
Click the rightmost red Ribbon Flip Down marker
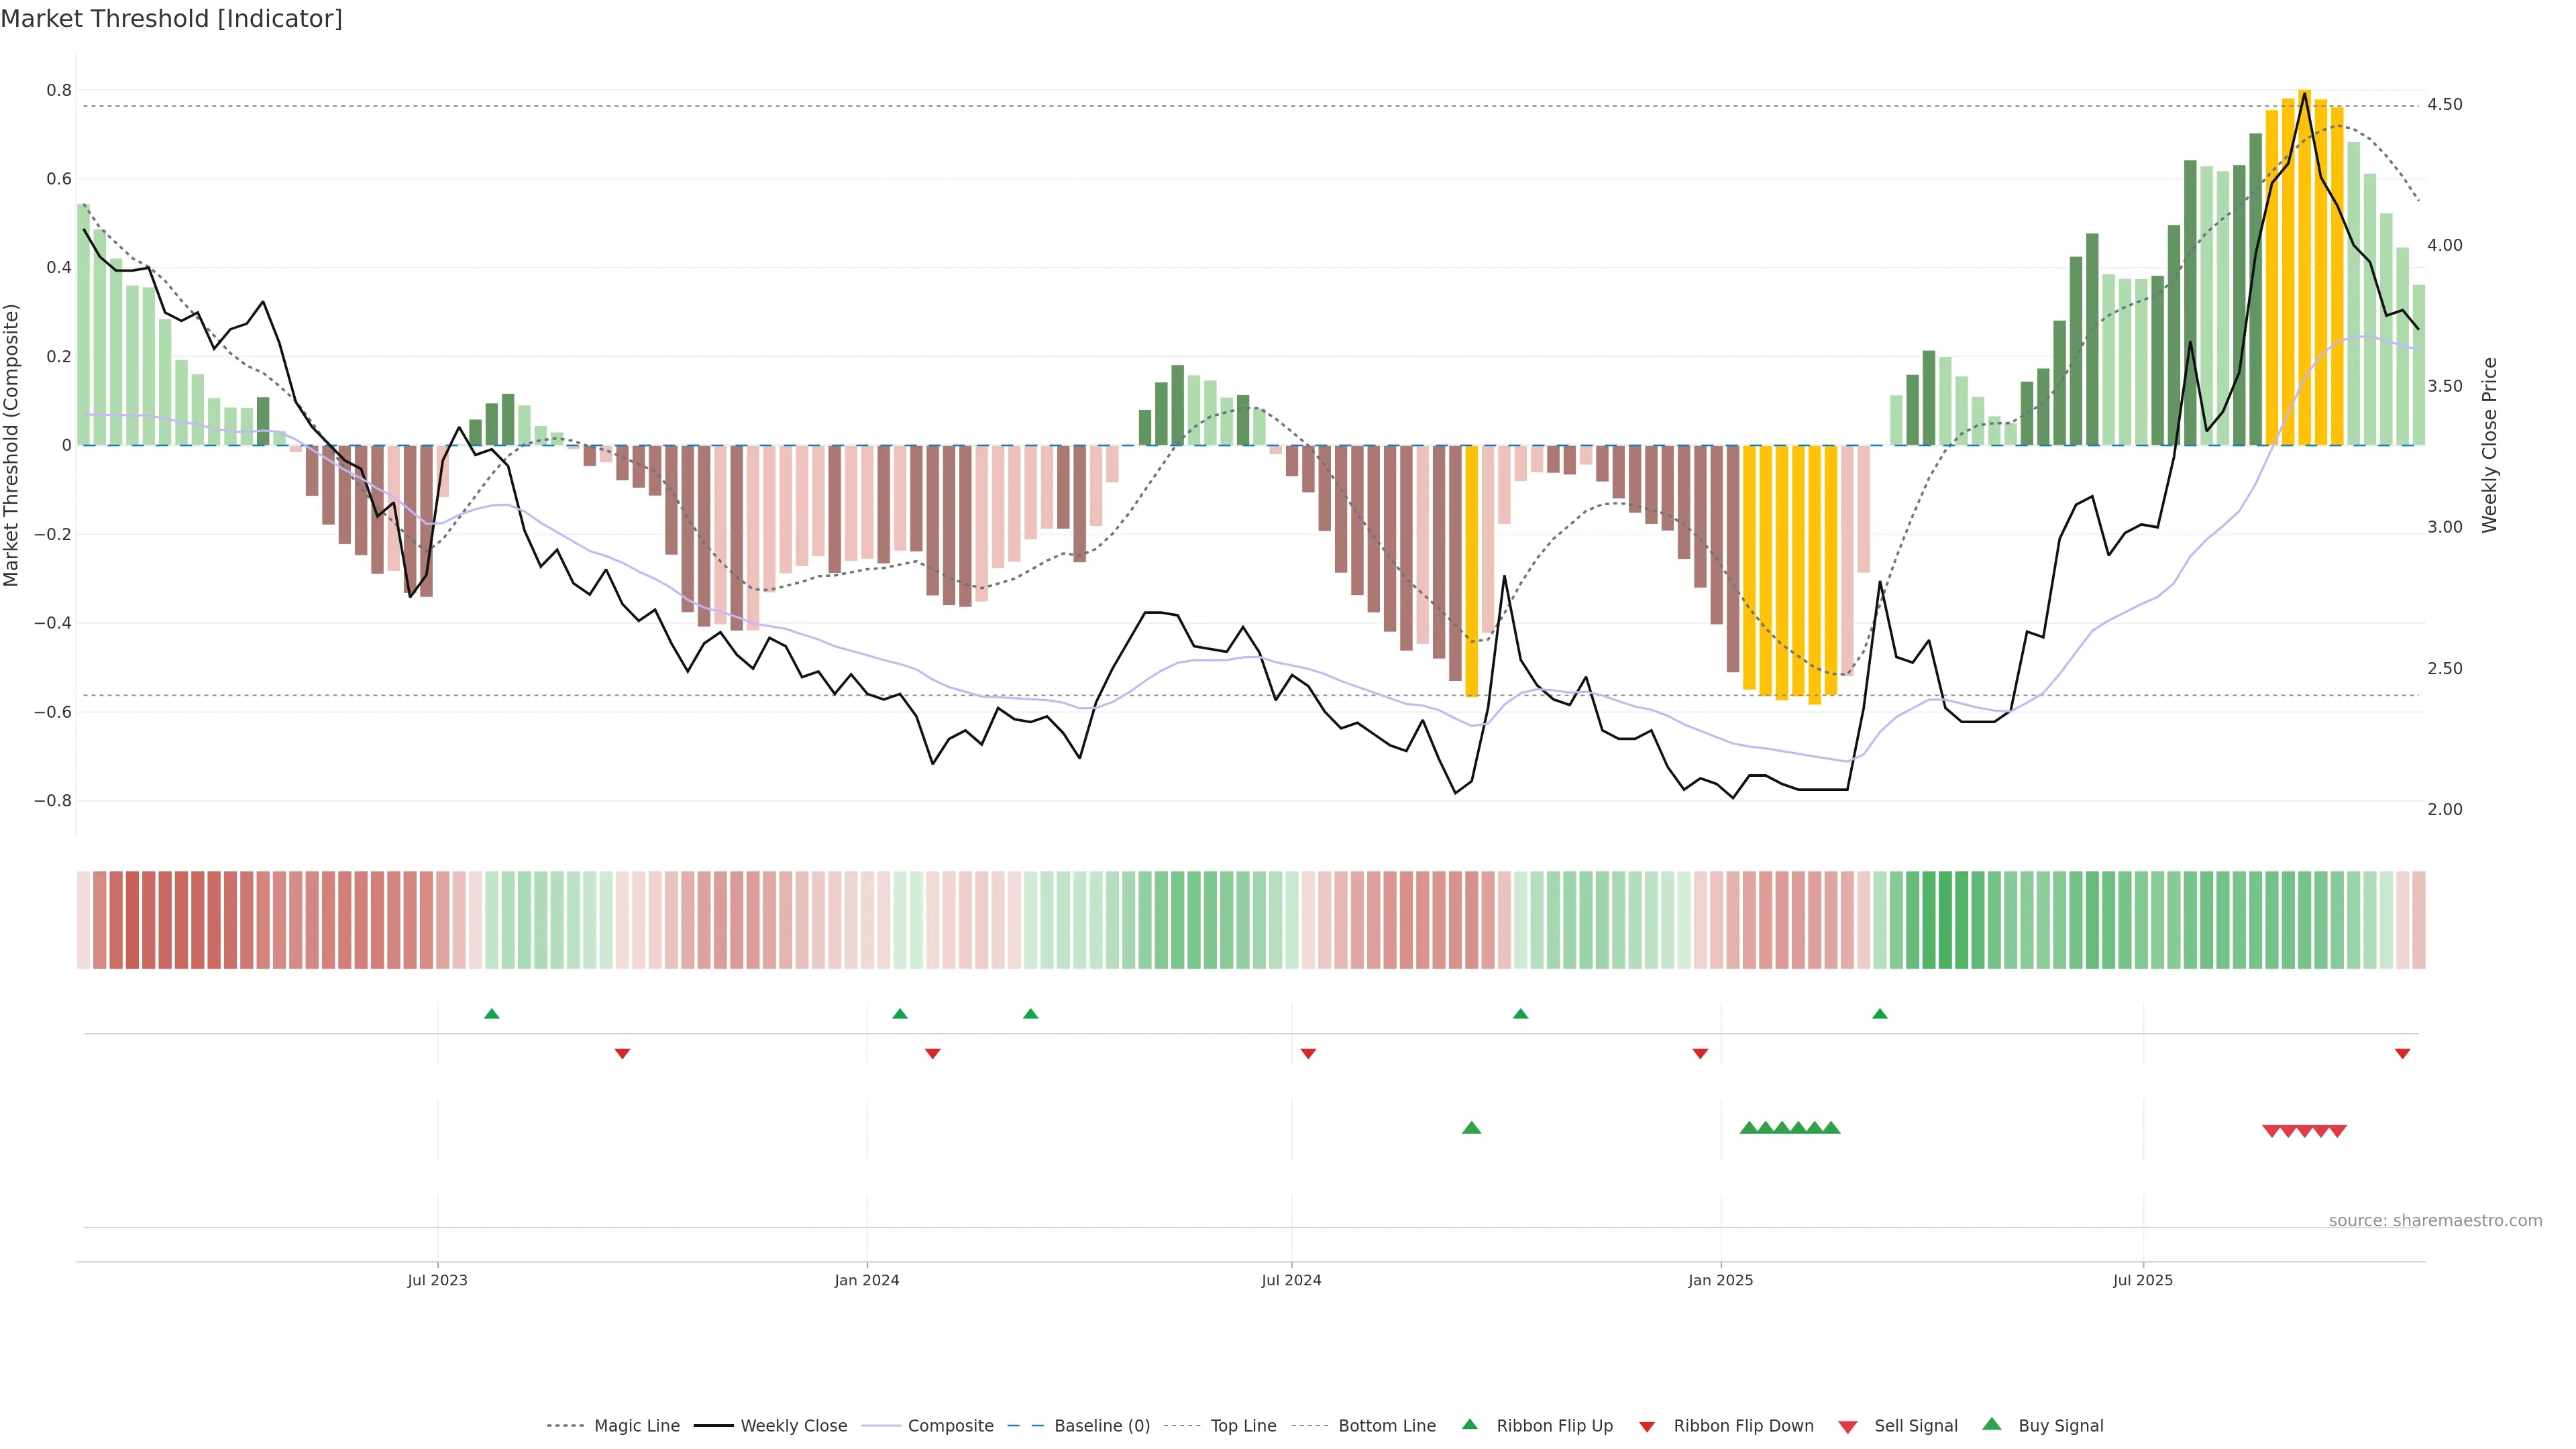(x=2402, y=1053)
